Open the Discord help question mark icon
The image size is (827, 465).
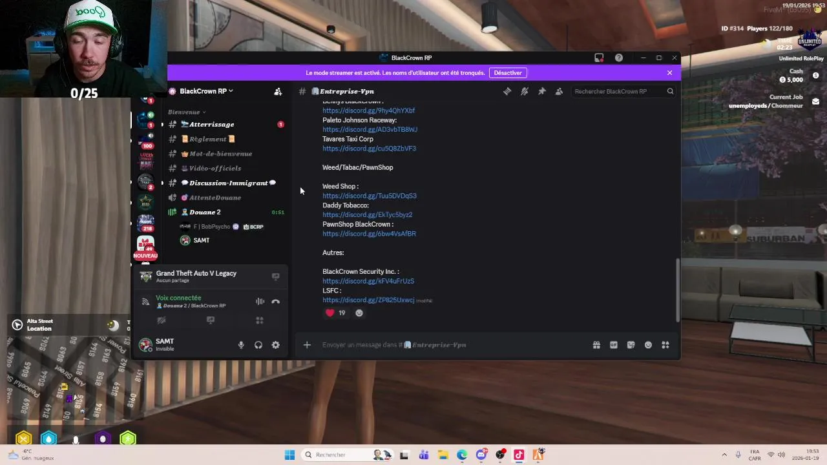pyautogui.click(x=619, y=57)
